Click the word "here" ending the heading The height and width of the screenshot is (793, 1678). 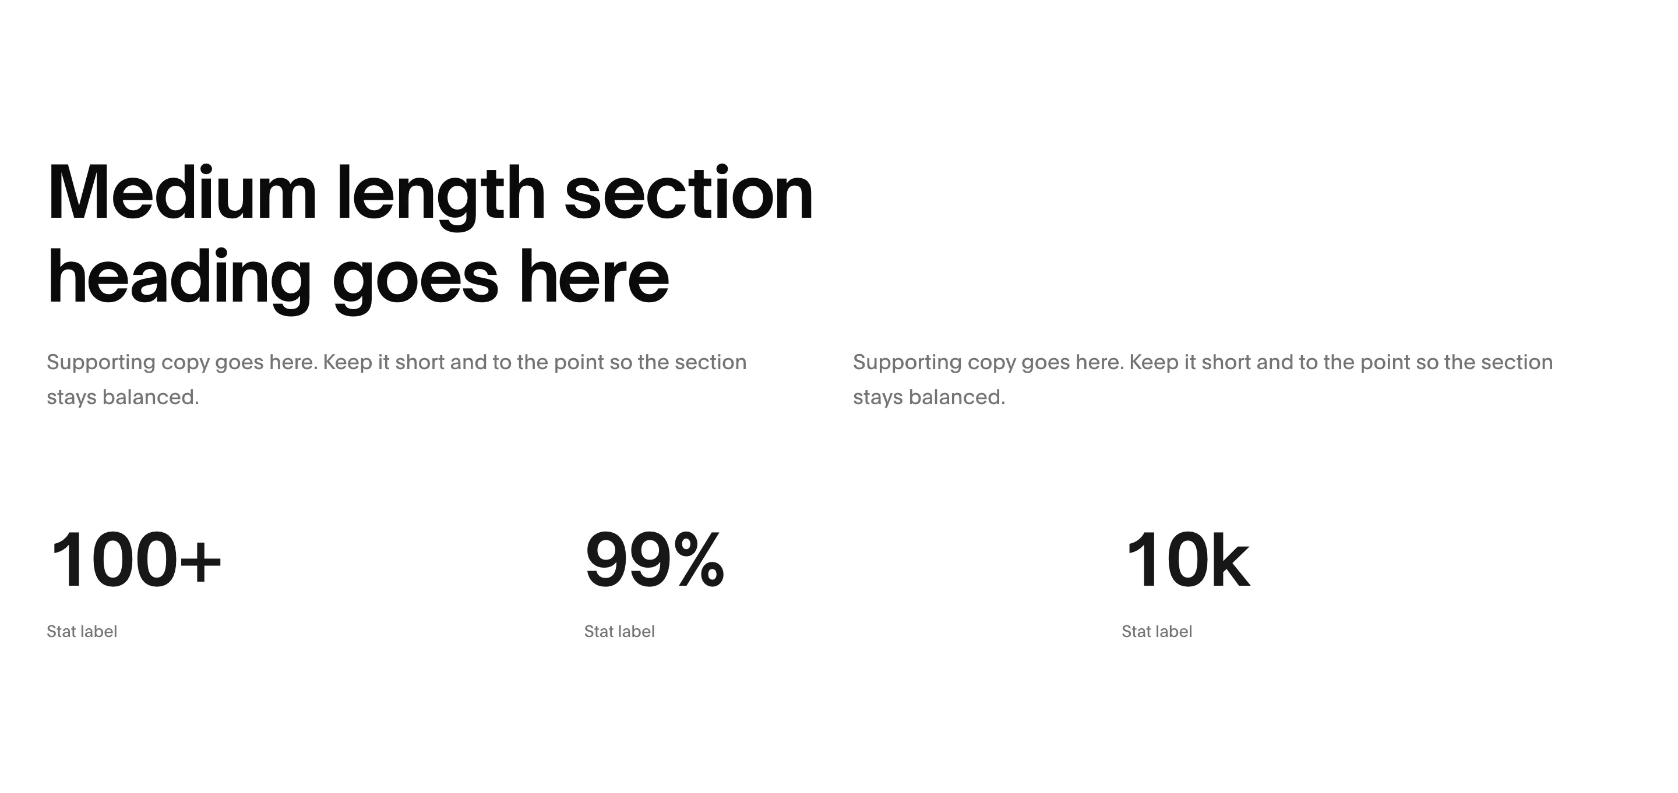click(x=595, y=277)
